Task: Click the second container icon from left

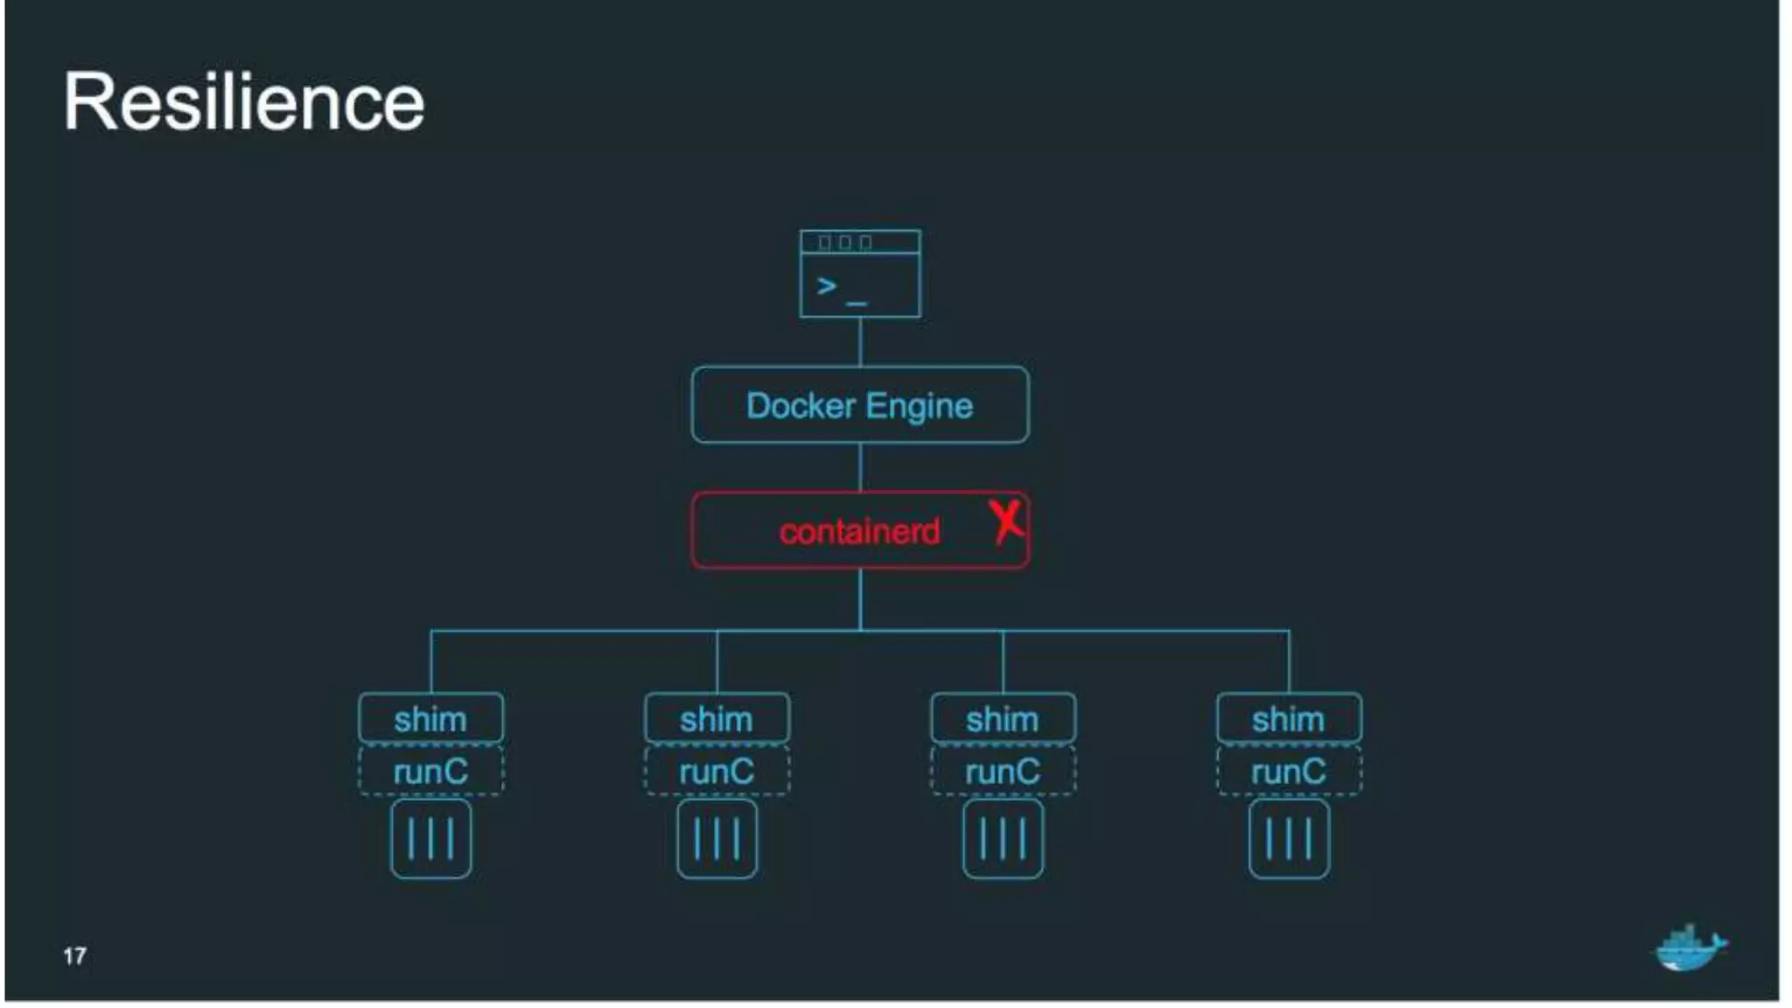Action: click(717, 838)
